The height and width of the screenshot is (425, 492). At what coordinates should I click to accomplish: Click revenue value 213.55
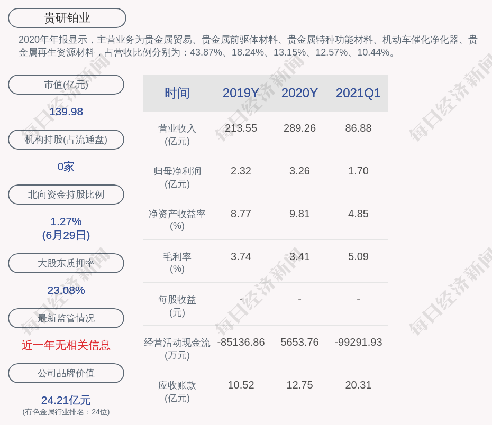[241, 128]
